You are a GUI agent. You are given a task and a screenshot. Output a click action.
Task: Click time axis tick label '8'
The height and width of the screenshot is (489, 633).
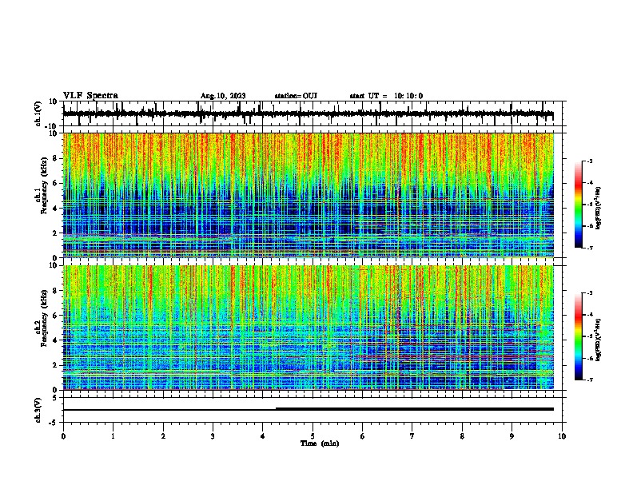(x=462, y=436)
